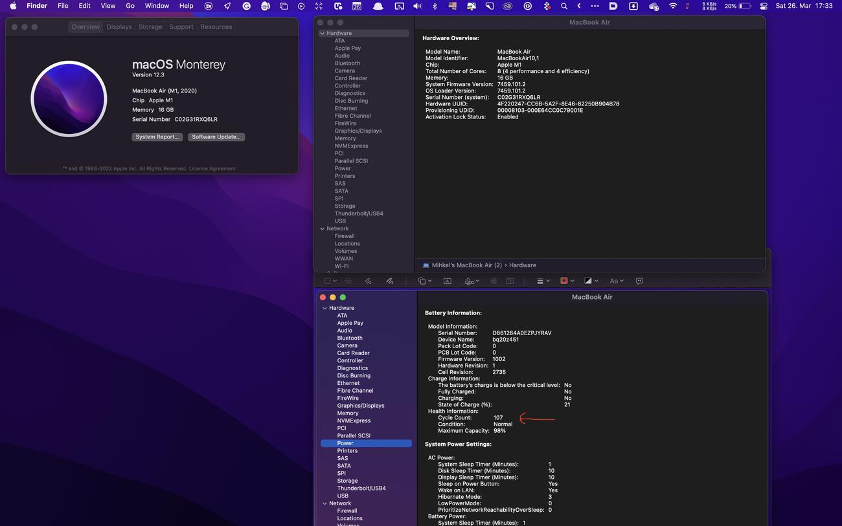The height and width of the screenshot is (526, 842).
Task: Select Thunderbolt/USB4 in the upper window sidebar
Action: [359, 214]
